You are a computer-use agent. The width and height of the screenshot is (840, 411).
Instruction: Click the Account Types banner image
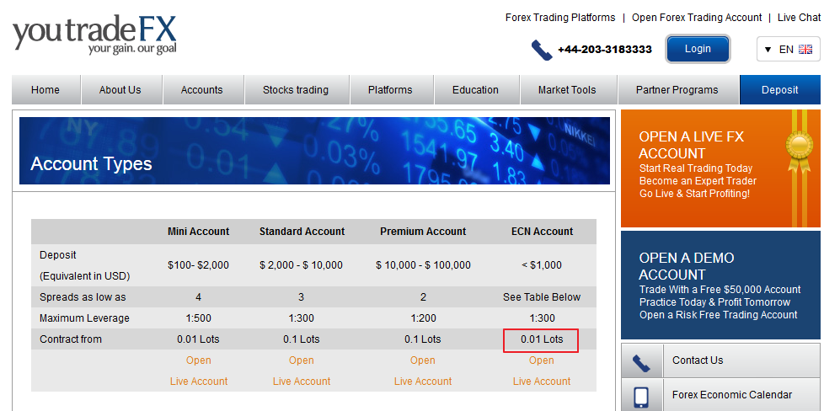pos(314,151)
